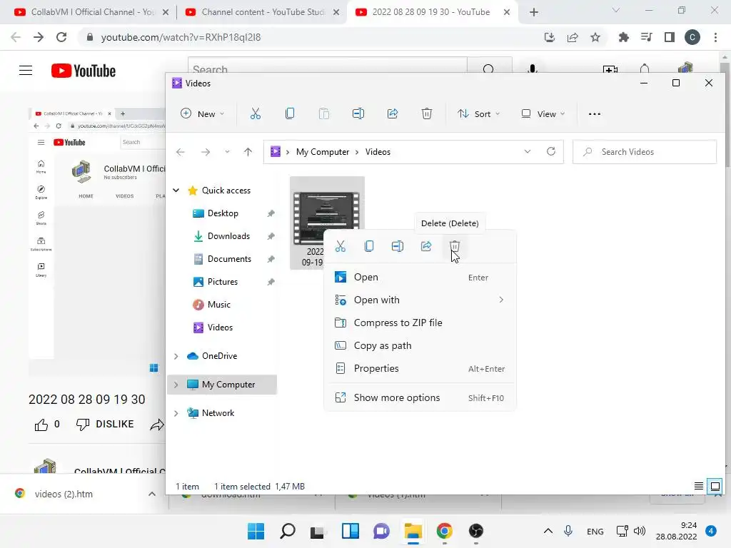Click Copy icon in context menu

click(369, 246)
